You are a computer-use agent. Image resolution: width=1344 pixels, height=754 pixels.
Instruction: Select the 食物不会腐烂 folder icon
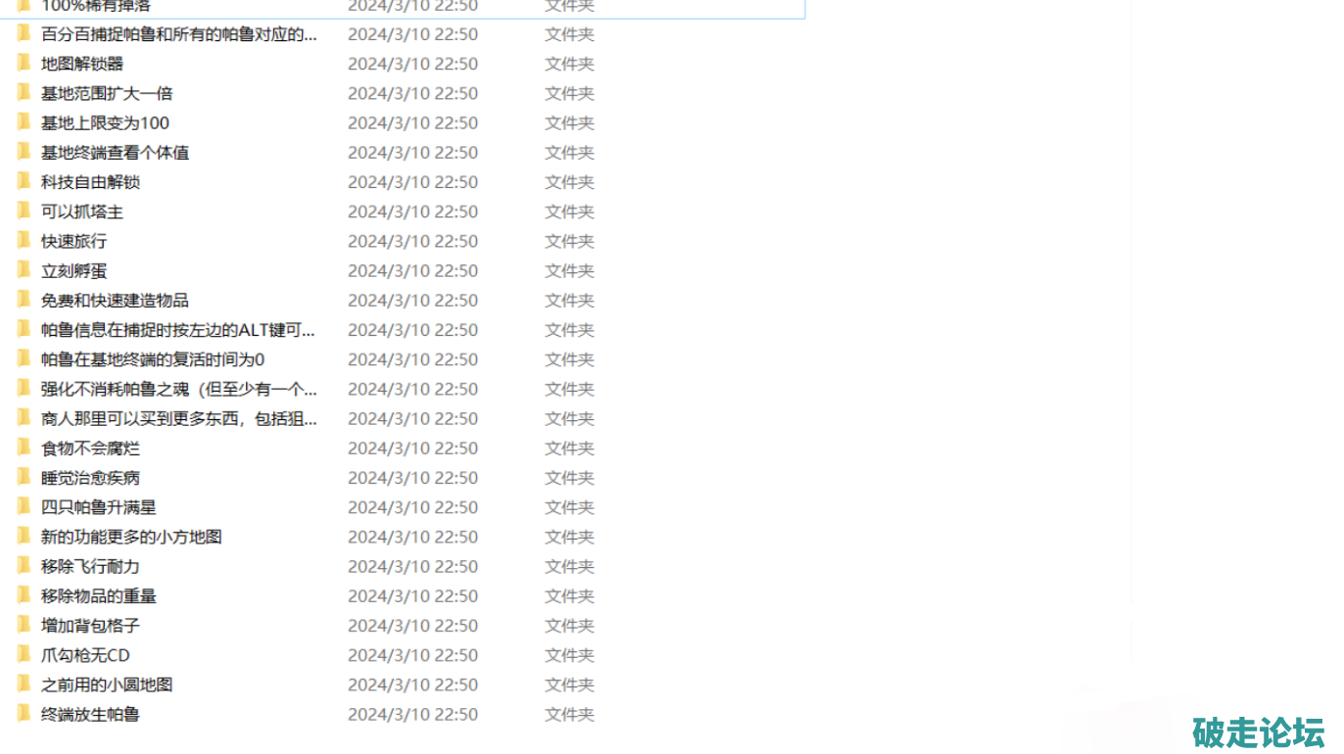(24, 448)
